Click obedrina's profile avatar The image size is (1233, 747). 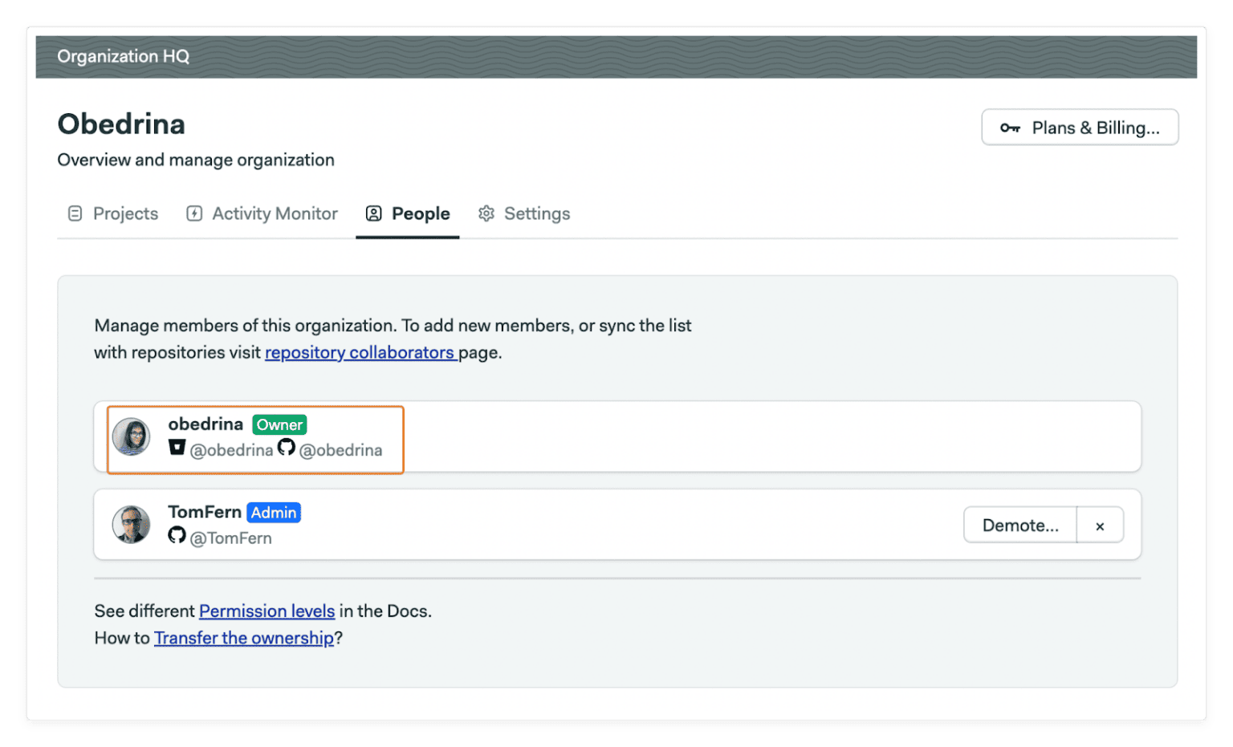coord(132,436)
